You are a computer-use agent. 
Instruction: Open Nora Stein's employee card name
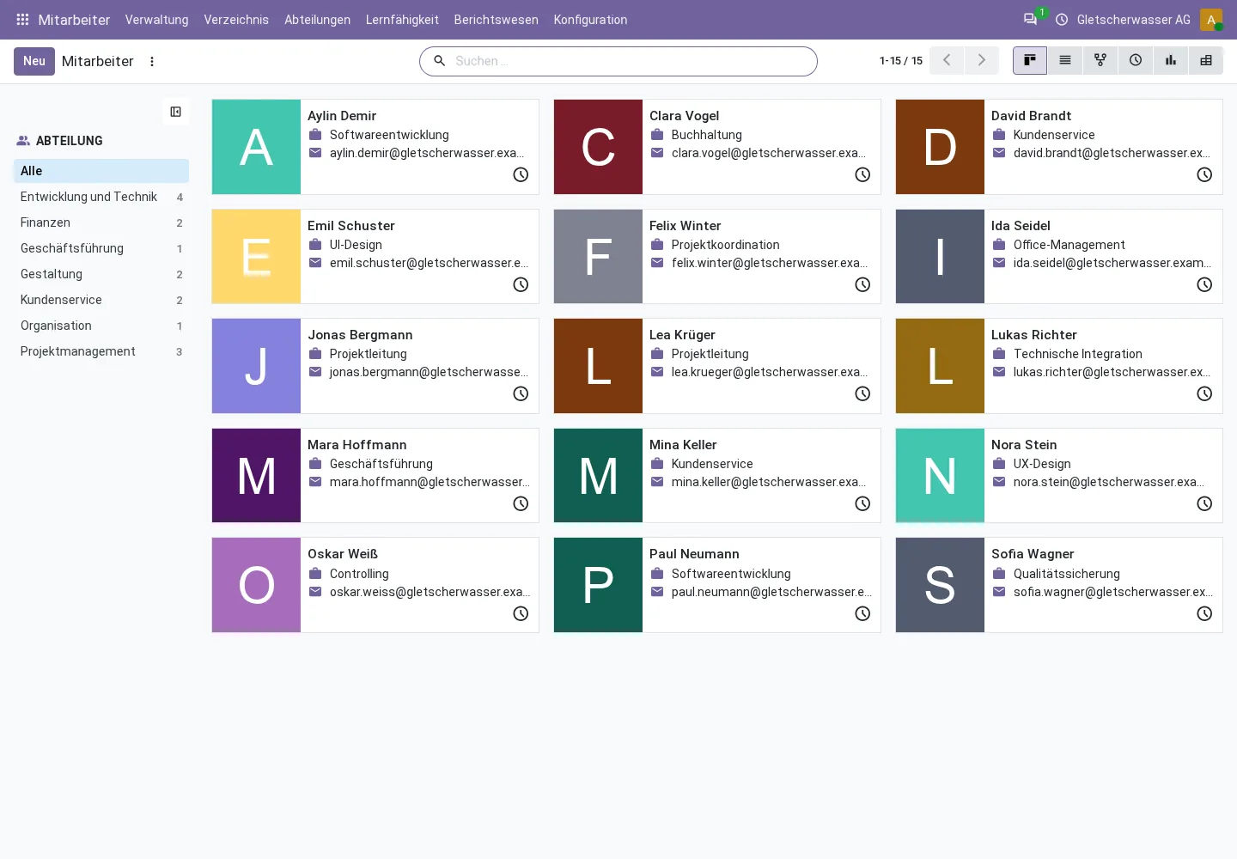[1024, 445]
